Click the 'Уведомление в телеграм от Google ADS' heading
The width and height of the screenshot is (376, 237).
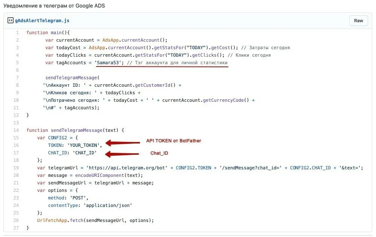pyautogui.click(x=54, y=6)
